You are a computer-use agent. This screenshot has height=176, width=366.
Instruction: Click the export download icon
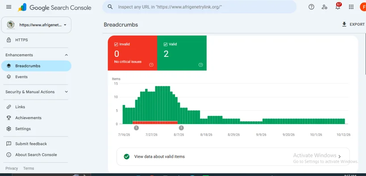(x=344, y=24)
